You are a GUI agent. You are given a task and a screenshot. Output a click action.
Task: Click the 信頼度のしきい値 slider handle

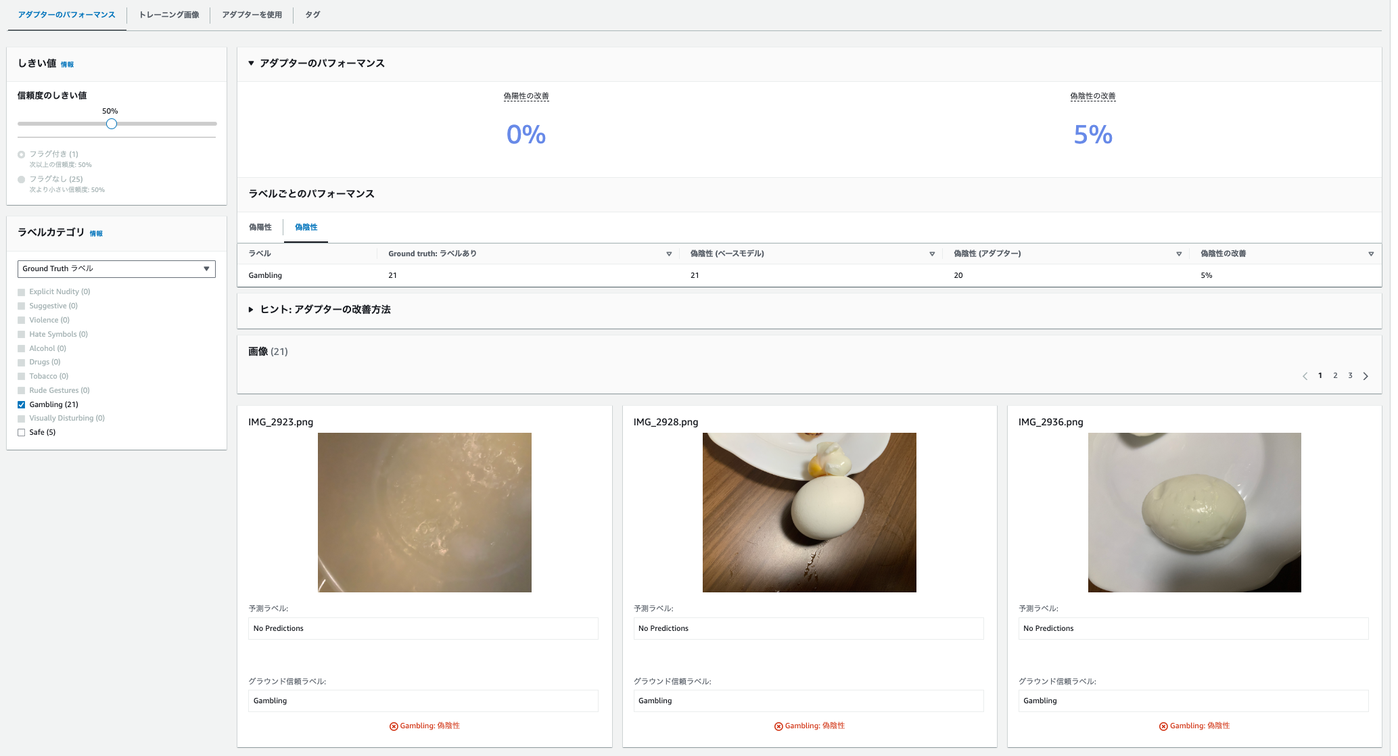point(112,124)
